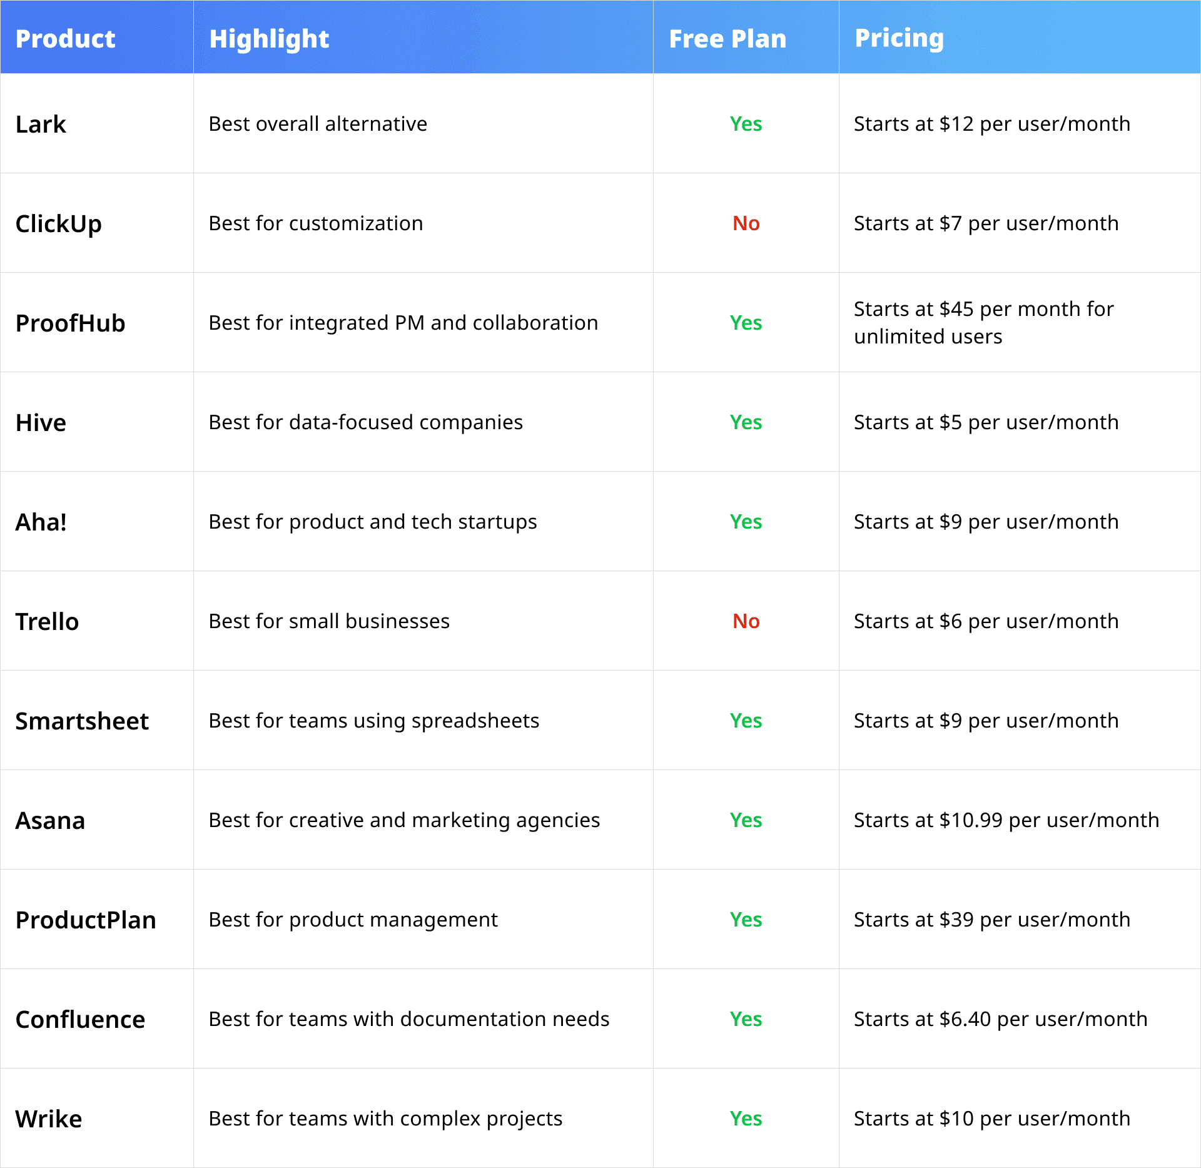
Task: Select the Smartsheet product name
Action: [x=82, y=721]
